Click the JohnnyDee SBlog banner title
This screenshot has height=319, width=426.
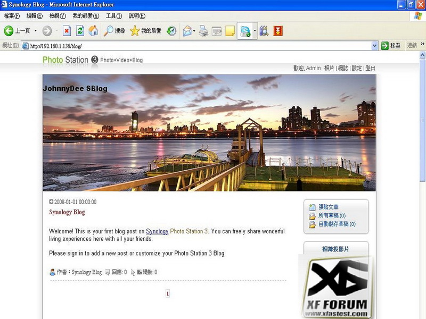(75, 88)
